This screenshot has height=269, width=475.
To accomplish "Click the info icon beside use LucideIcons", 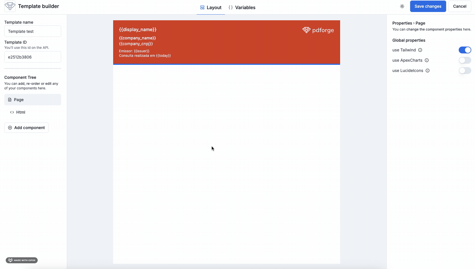I will point(428,71).
